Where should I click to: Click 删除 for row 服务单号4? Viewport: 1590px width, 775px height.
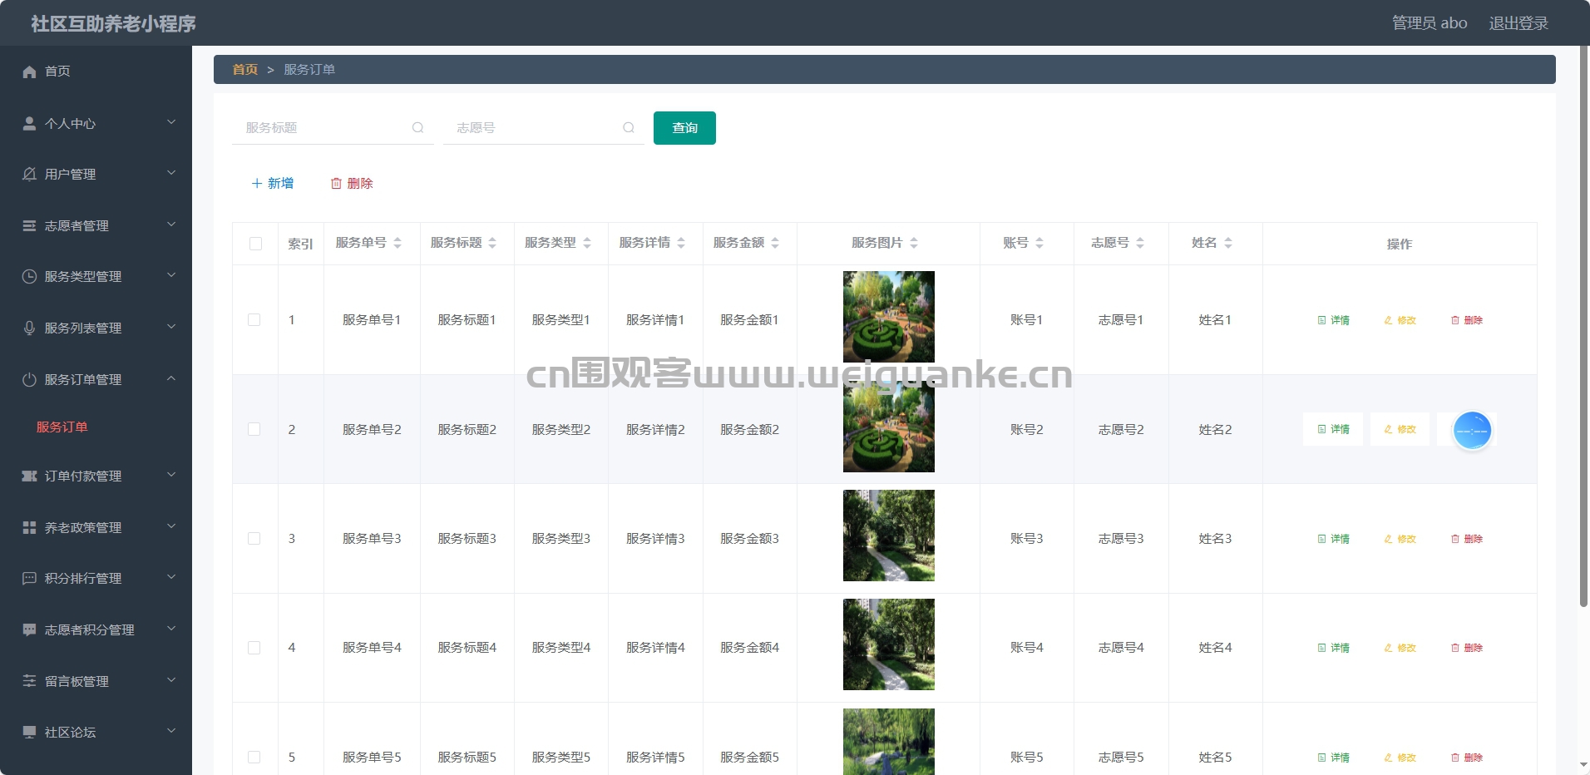pyautogui.click(x=1467, y=648)
